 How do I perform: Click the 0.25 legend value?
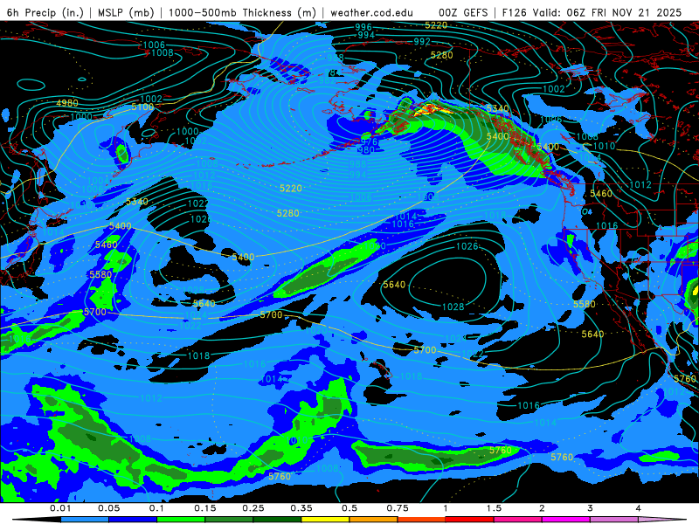[253, 508]
